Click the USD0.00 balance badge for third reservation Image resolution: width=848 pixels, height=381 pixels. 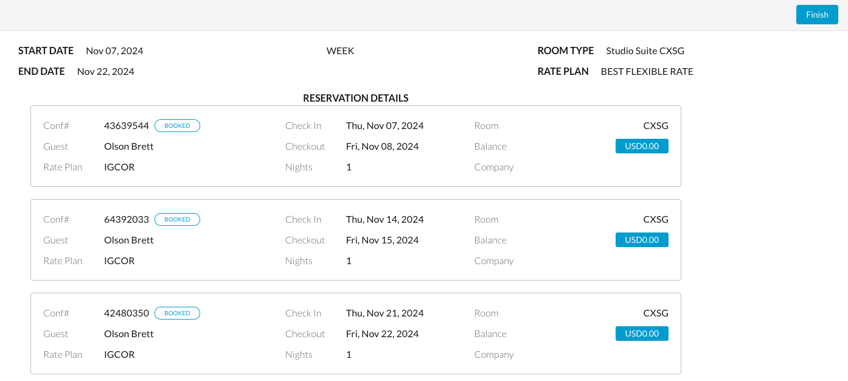coord(642,334)
